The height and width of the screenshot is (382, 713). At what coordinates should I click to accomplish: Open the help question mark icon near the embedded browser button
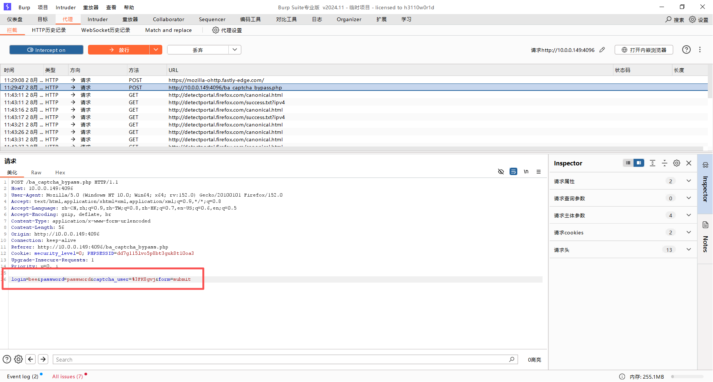click(x=686, y=50)
